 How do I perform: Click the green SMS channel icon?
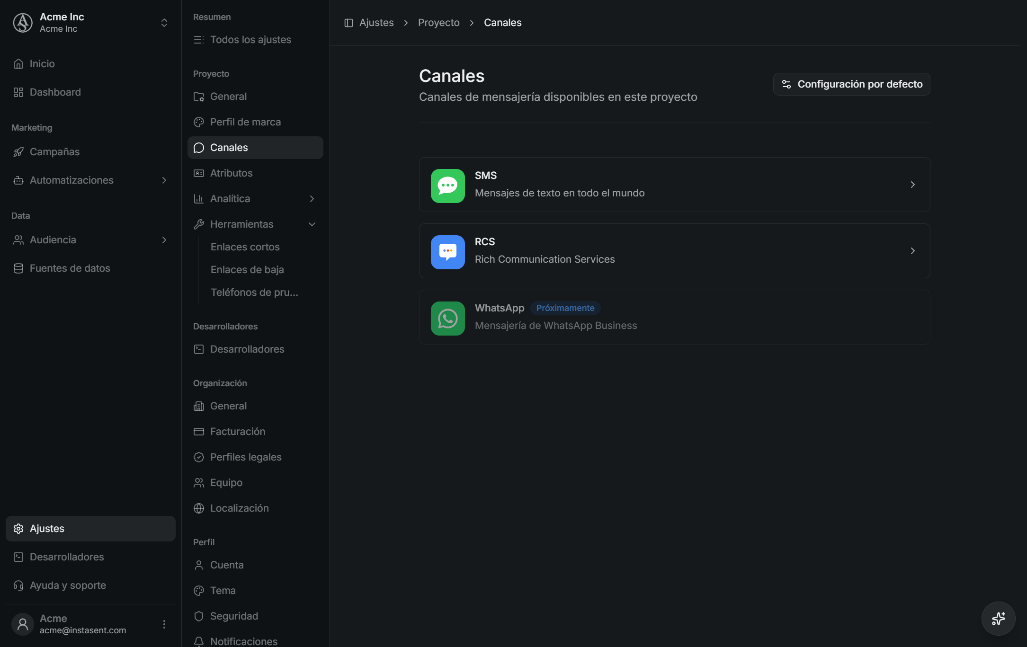[x=447, y=186]
